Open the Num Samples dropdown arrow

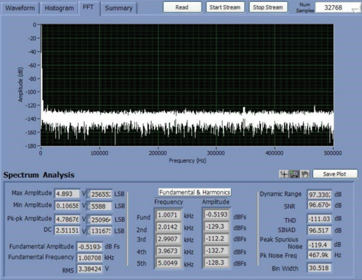pyautogui.click(x=355, y=10)
